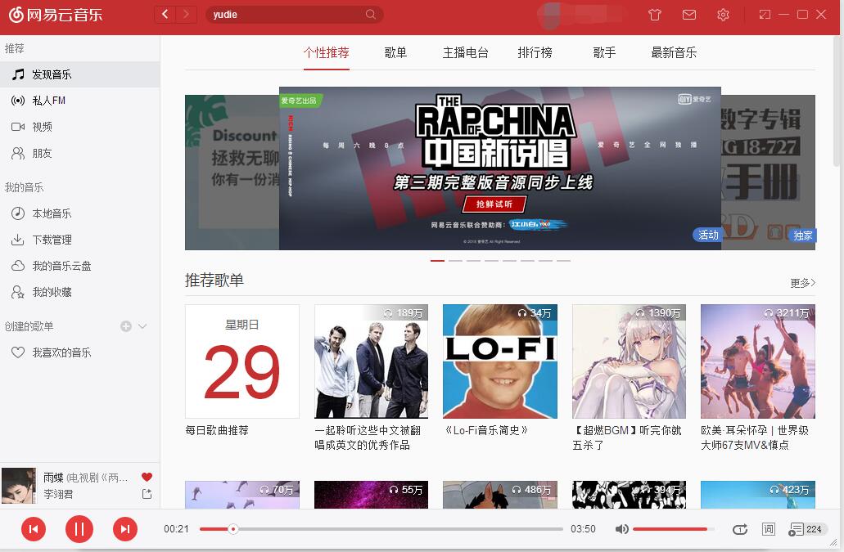
Task: Open the Lo-Fi音乐简史 playlist cover
Action: 500,361
